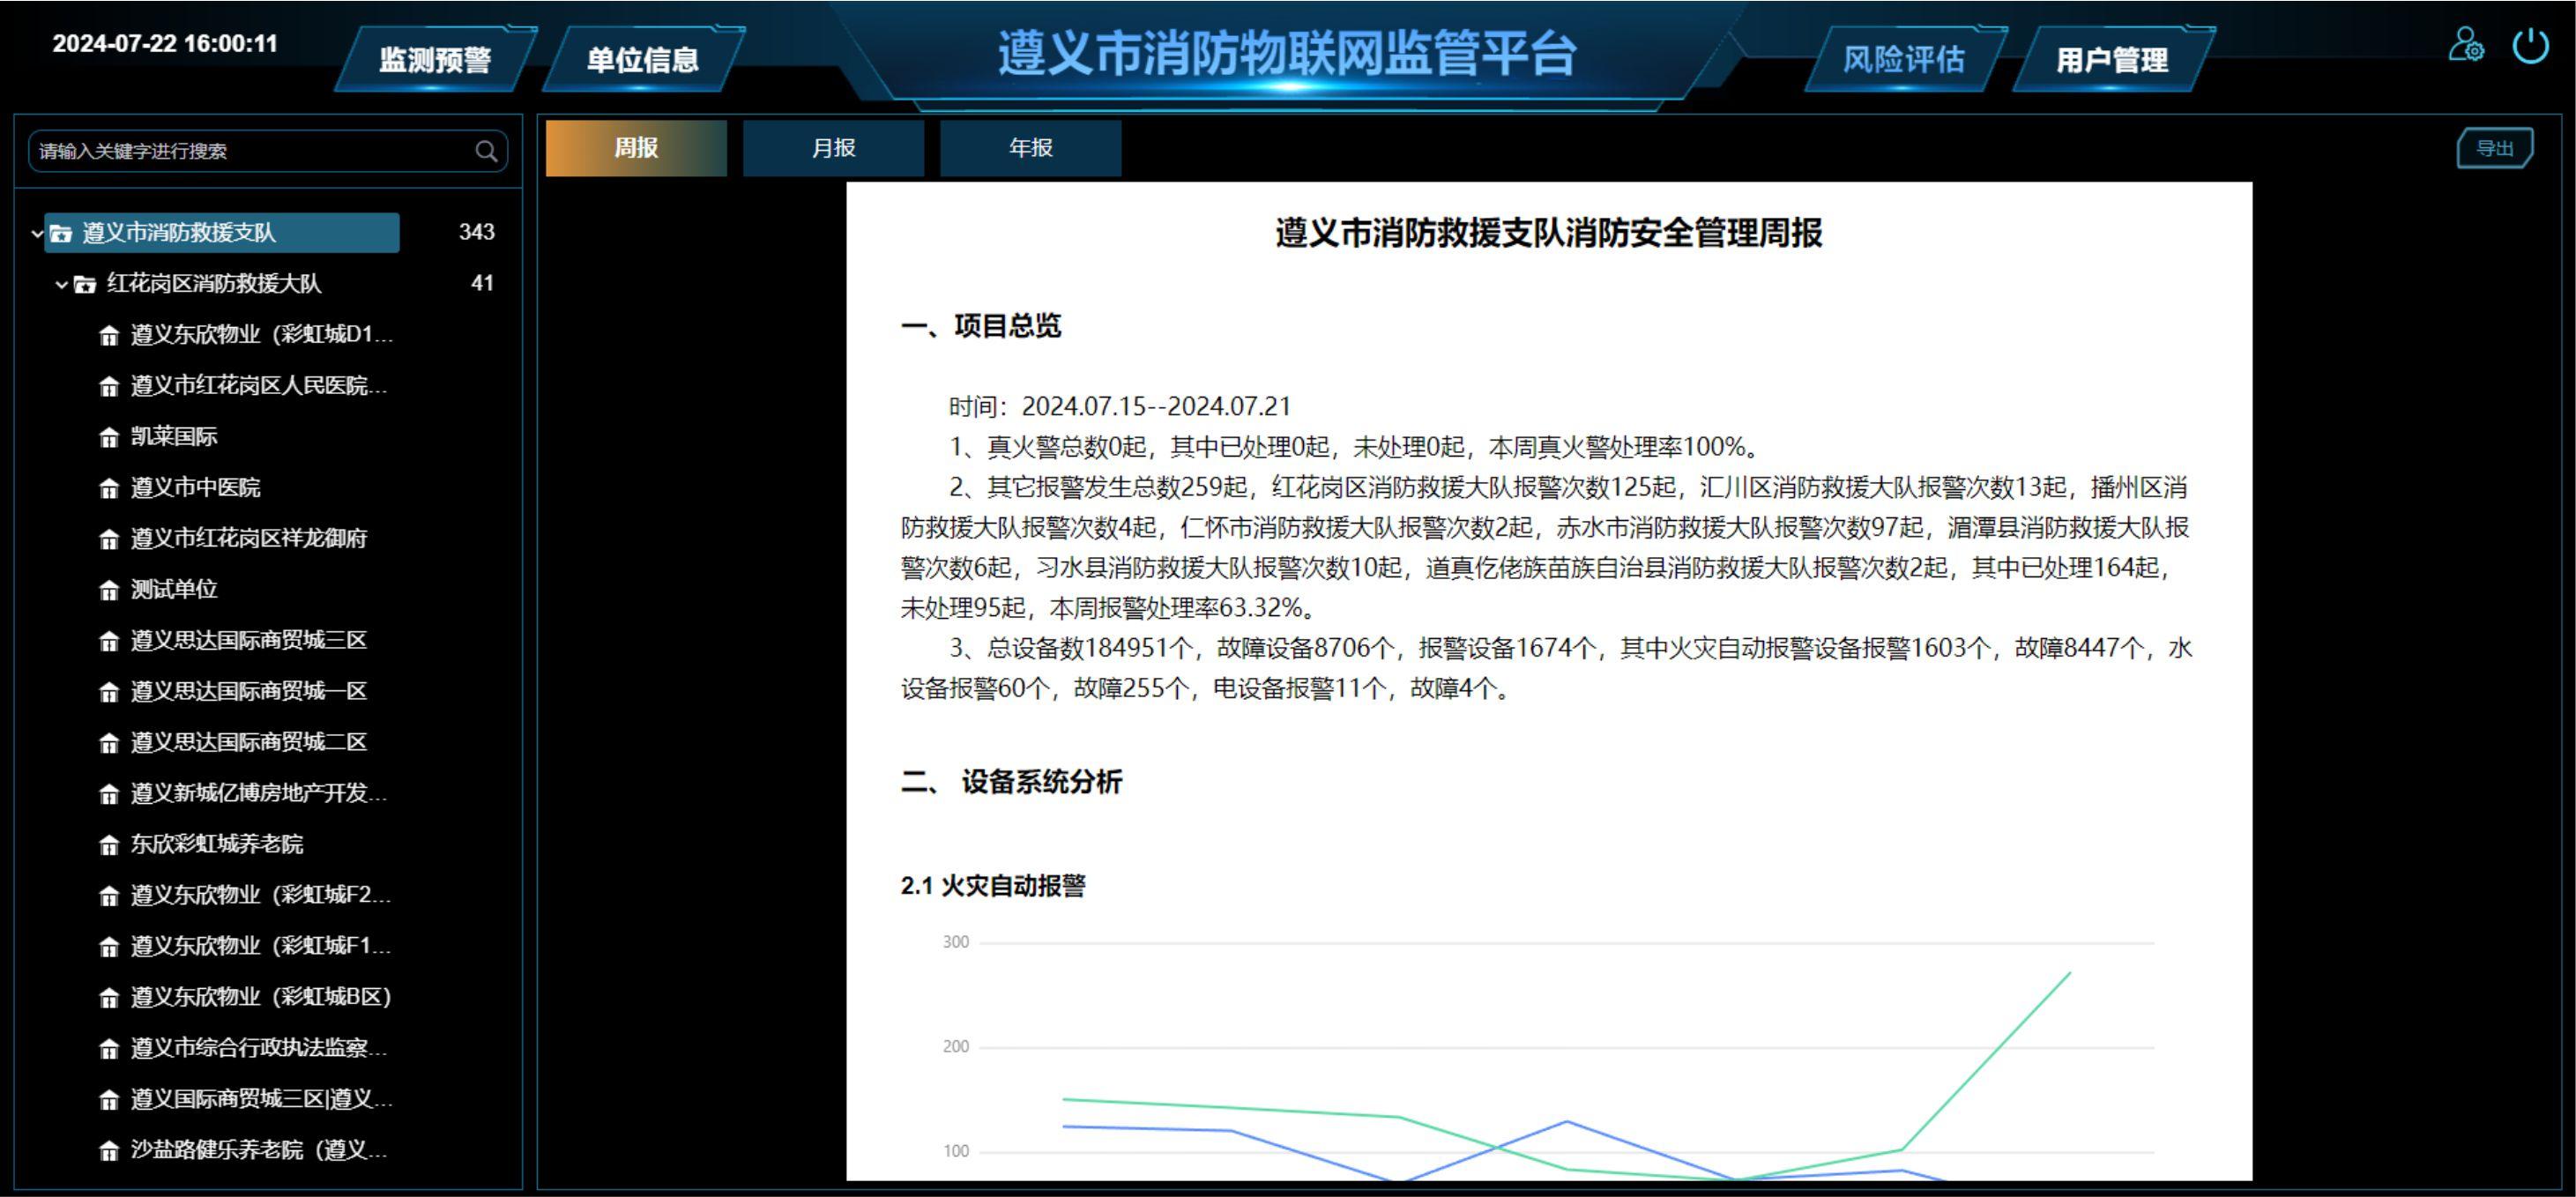2576x1197 pixels.
Task: Switch to the 年报 tab
Action: pyautogui.click(x=1030, y=148)
